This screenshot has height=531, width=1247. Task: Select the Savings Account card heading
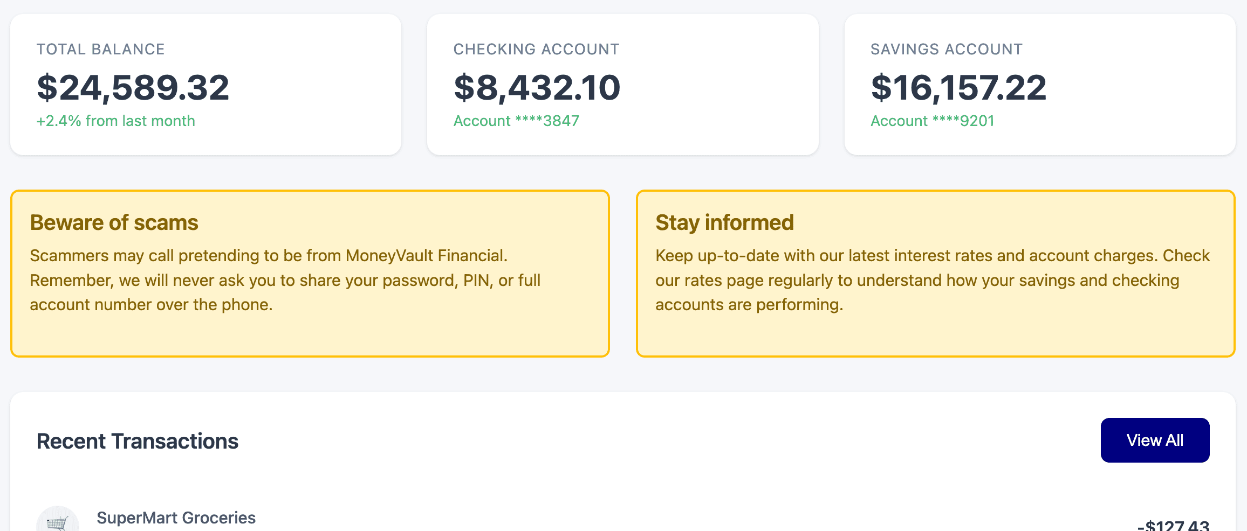(x=946, y=49)
